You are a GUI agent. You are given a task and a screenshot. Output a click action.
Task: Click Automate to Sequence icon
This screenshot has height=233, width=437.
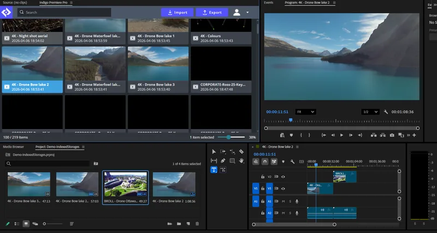pos(170,224)
